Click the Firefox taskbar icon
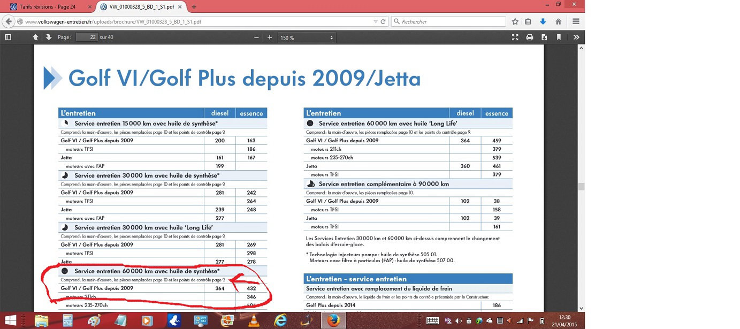740x329 pixels. coord(333,320)
